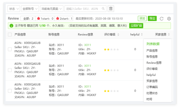The image size is (180, 108).
Task: Select 订单编码 in the column list
Action: point(152,87)
